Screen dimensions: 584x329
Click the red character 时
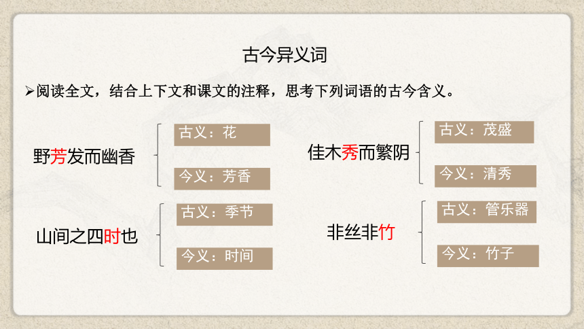pyautogui.click(x=112, y=237)
